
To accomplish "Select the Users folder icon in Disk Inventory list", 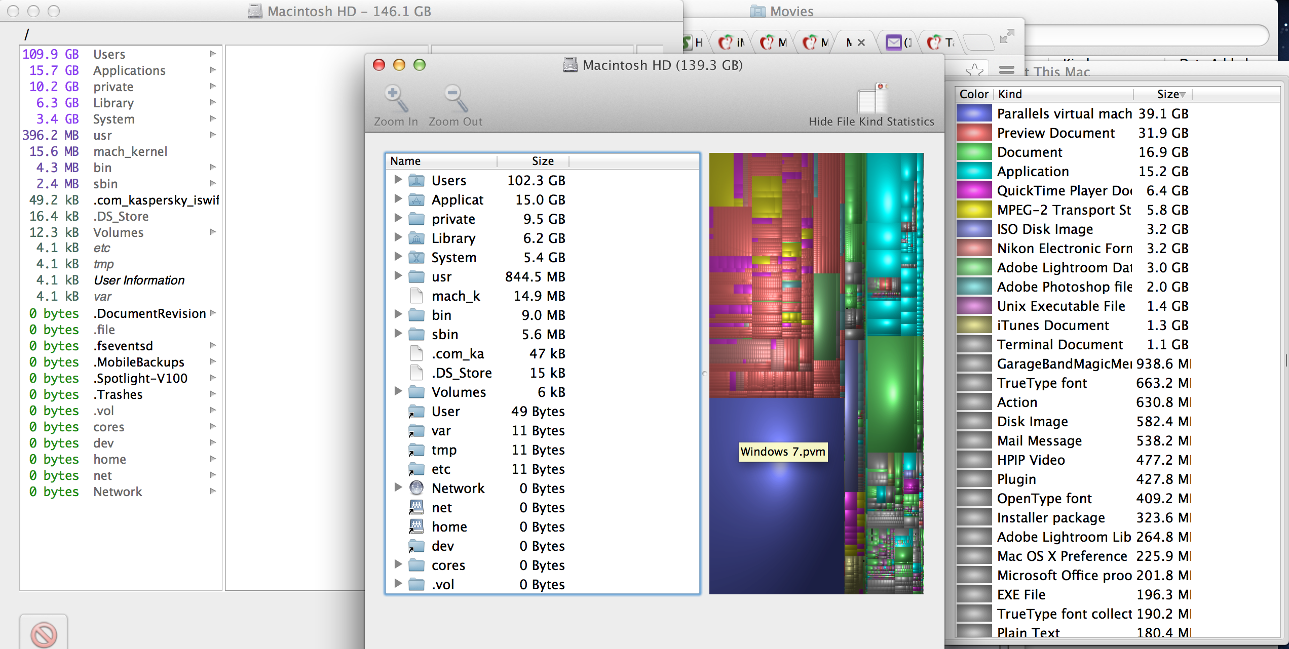I will pyautogui.click(x=416, y=180).
